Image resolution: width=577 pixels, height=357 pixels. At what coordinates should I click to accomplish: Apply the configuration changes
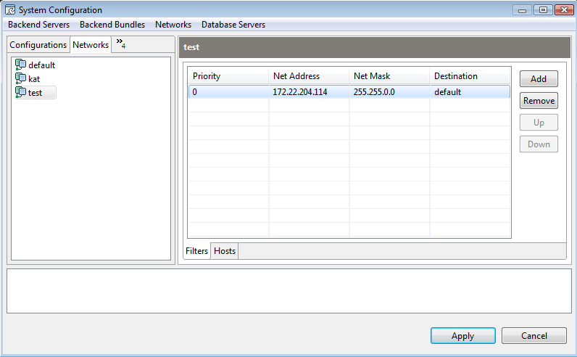point(463,336)
